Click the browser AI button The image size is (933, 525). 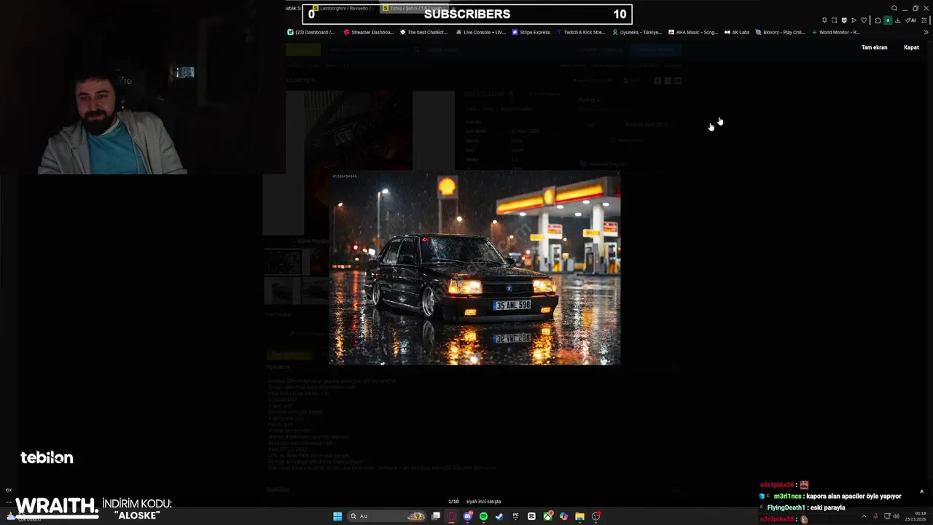coord(910,20)
